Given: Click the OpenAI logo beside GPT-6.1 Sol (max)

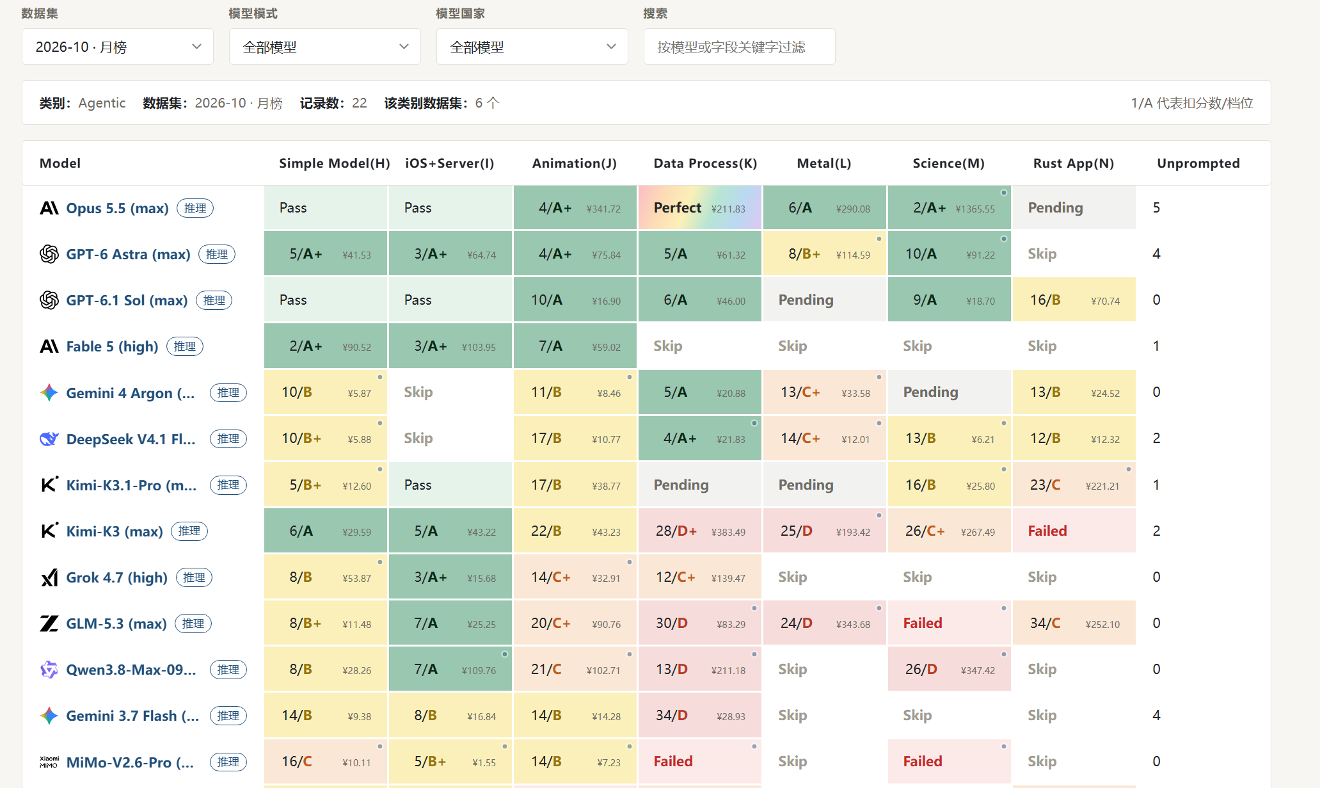Looking at the screenshot, I should (x=49, y=300).
